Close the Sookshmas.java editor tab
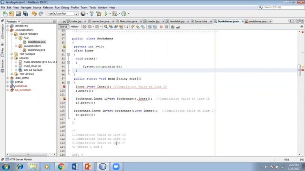This screenshot has height=171, width=305. (x=243, y=21)
